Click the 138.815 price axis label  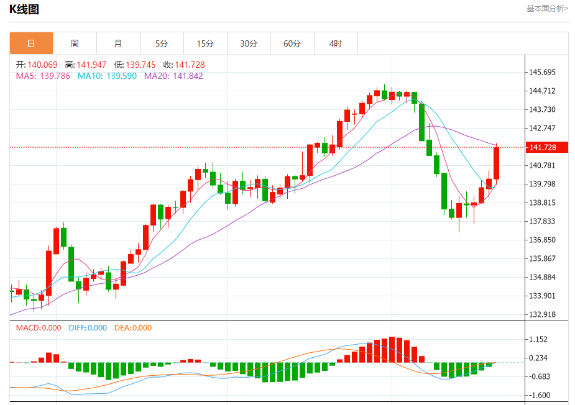pyautogui.click(x=542, y=202)
